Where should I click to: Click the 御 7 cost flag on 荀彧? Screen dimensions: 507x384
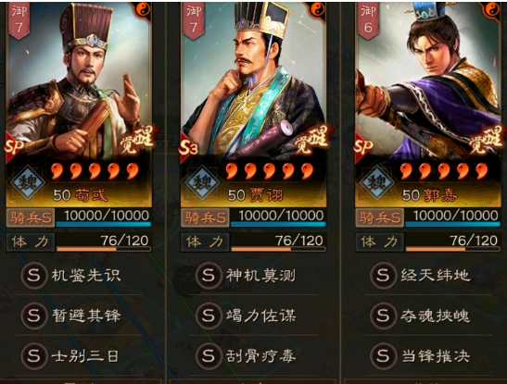19,20
